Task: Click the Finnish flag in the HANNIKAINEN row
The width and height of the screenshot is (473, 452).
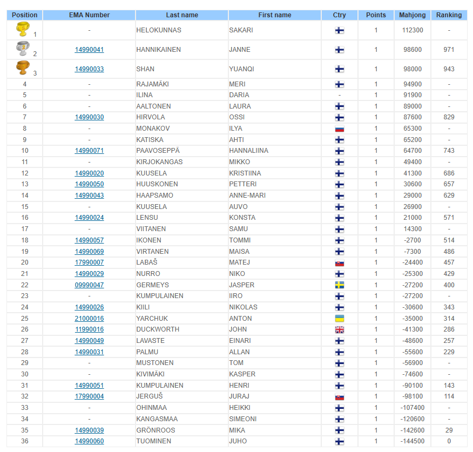Action: [340, 50]
